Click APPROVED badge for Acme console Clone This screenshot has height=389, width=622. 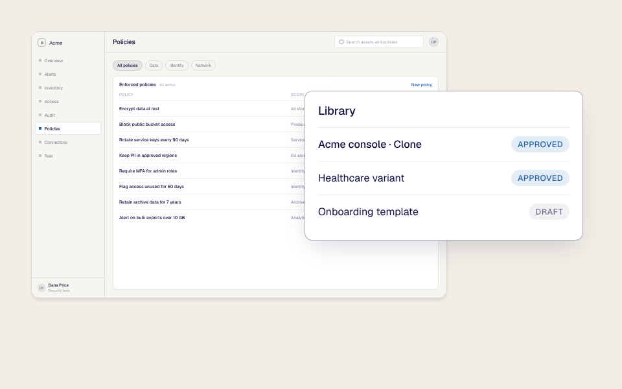540,145
